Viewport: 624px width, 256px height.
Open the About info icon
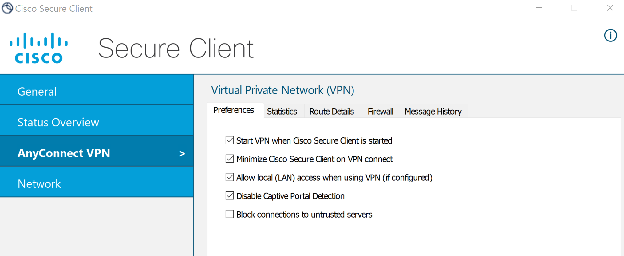click(610, 35)
